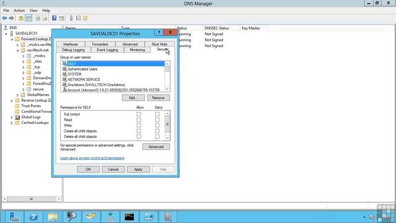Open Advanced security settings button

point(156,147)
